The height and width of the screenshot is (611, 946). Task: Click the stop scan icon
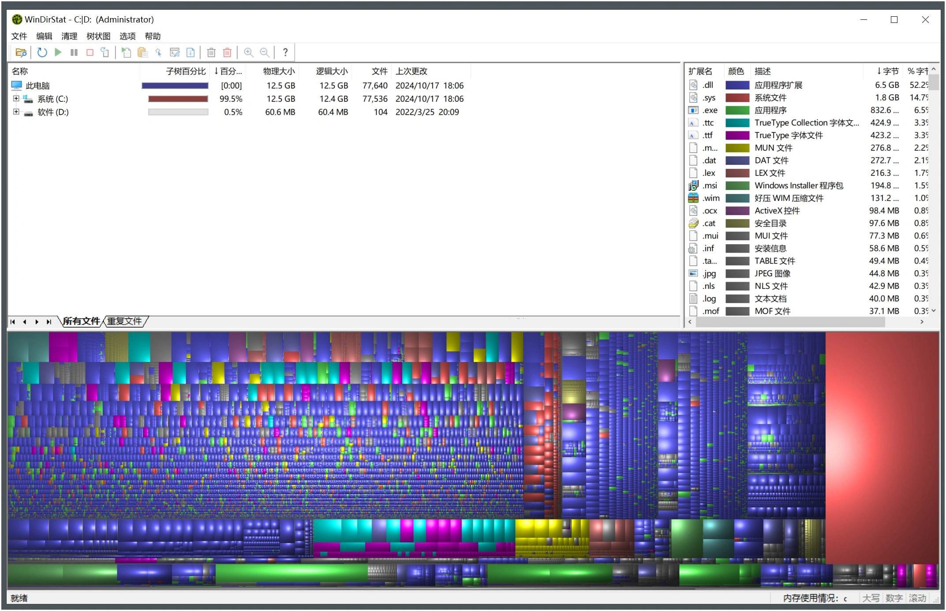pyautogui.click(x=90, y=52)
